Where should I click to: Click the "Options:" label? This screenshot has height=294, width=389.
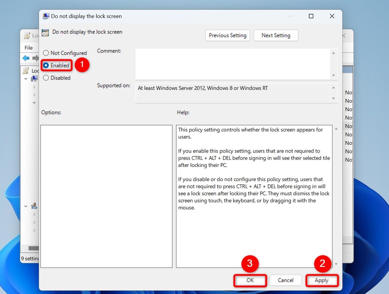51,112
